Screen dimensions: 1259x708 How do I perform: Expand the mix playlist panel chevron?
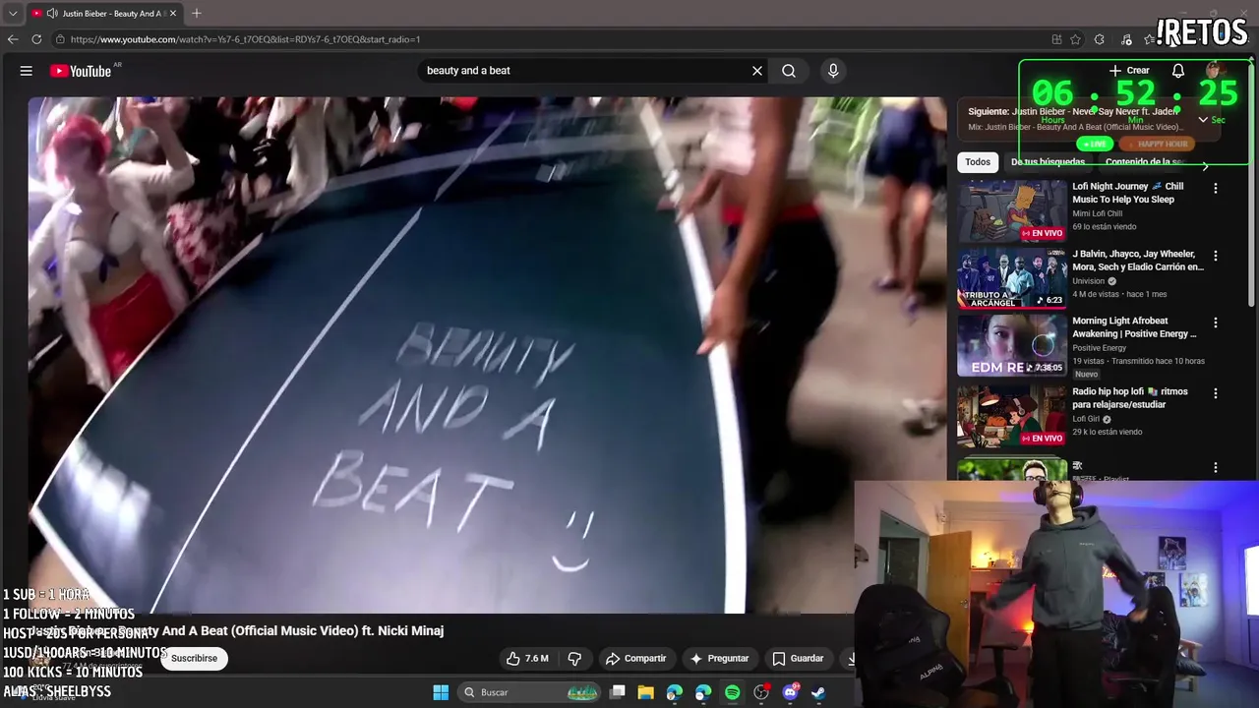[1203, 119]
